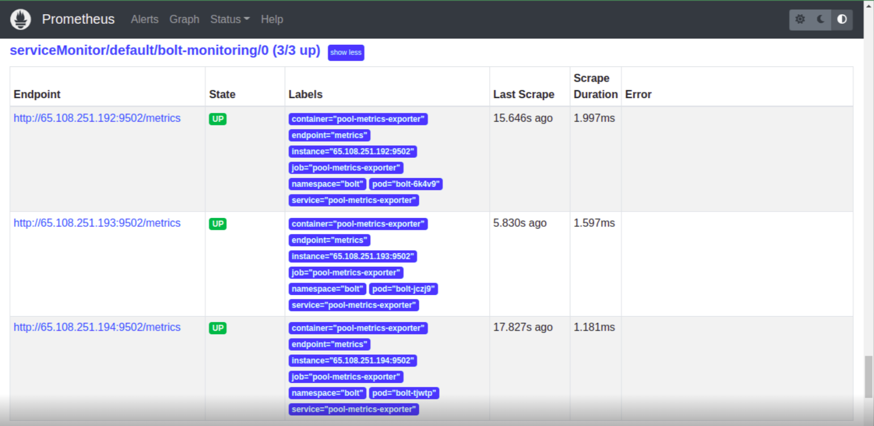
Task: Click scrape duration 1.597ms
Action: [x=594, y=223]
